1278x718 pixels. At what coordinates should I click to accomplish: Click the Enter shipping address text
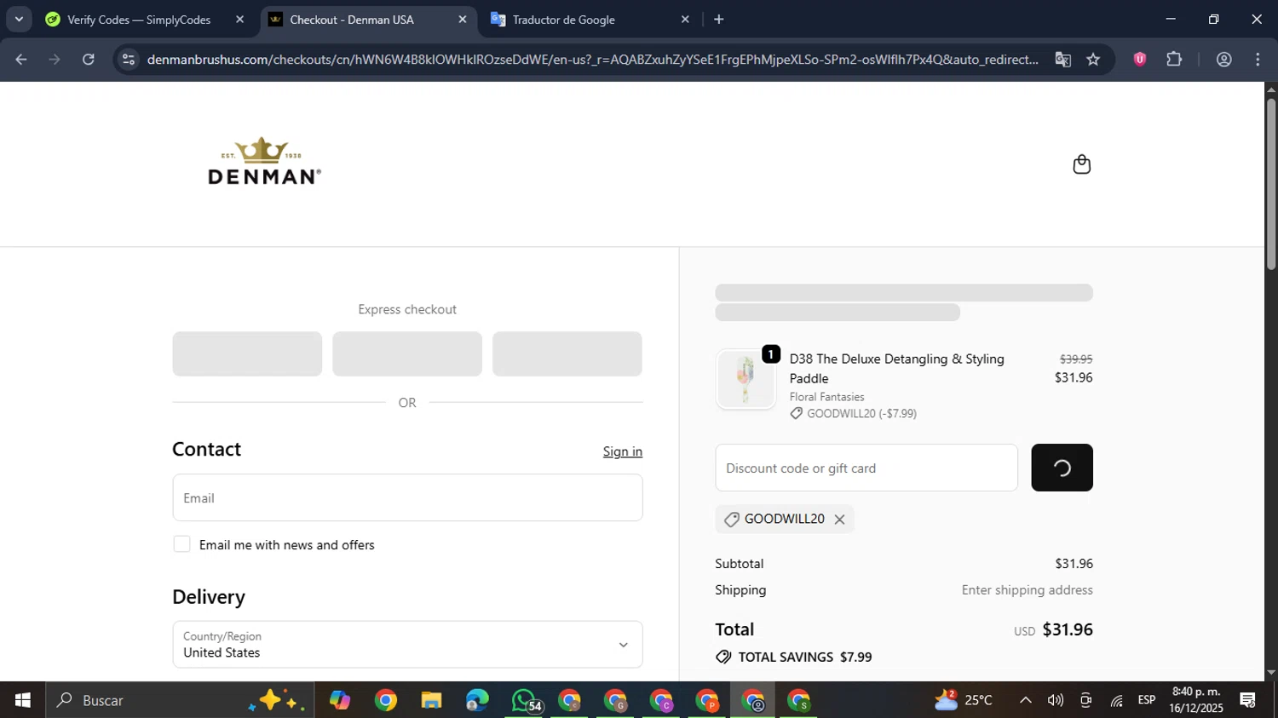coord(1027,589)
